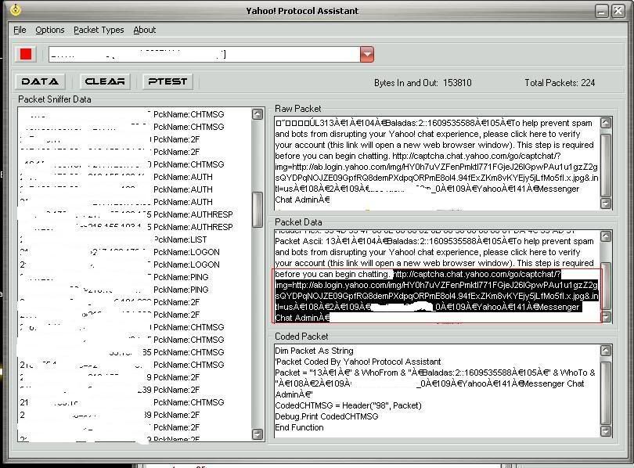Click the 'Dim Packet As String' code line
Image resolution: width=634 pixels, height=468 pixels.
pyautogui.click(x=314, y=351)
